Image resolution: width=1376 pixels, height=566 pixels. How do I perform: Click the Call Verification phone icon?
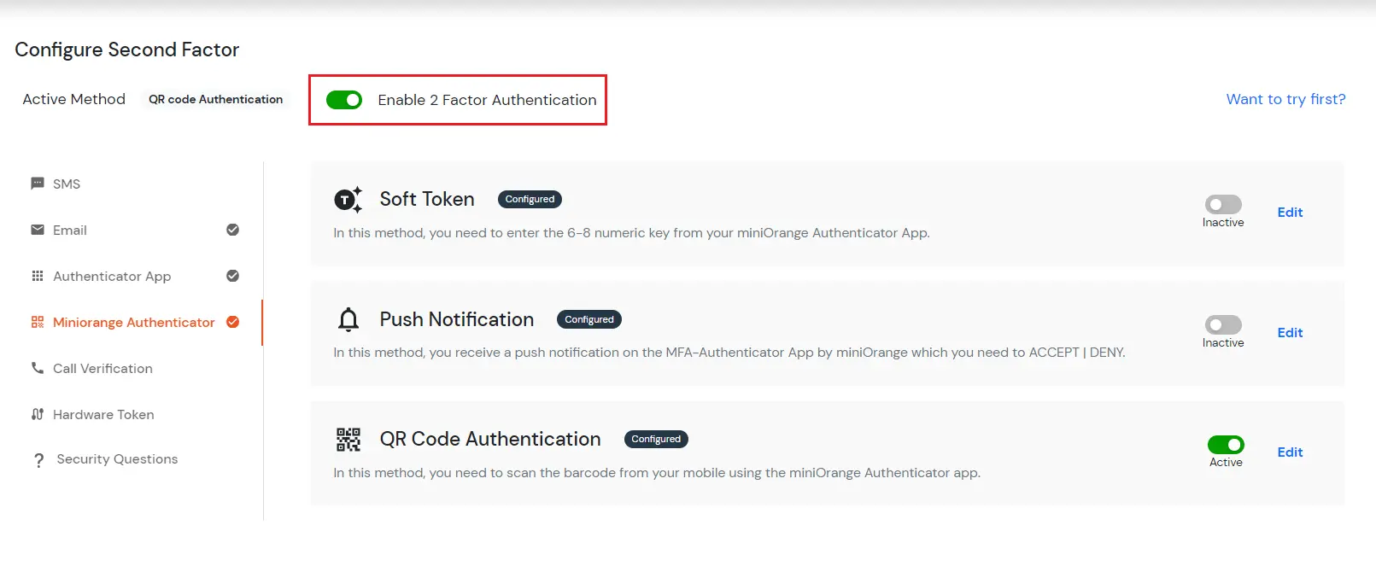point(38,368)
